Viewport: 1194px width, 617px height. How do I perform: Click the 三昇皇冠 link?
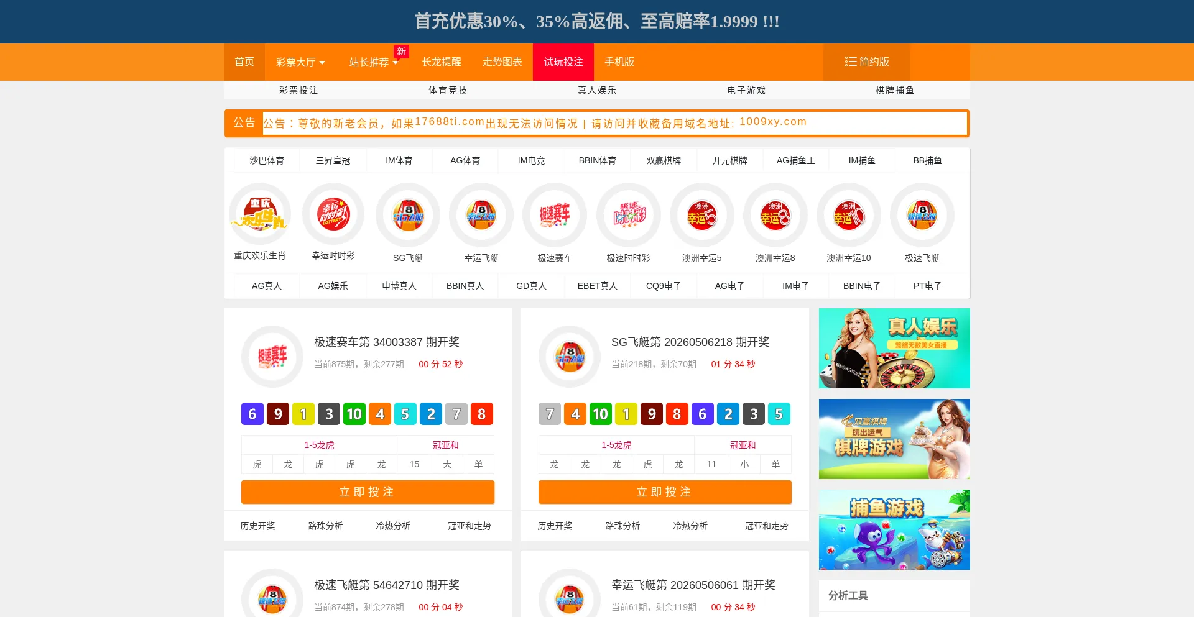(333, 160)
